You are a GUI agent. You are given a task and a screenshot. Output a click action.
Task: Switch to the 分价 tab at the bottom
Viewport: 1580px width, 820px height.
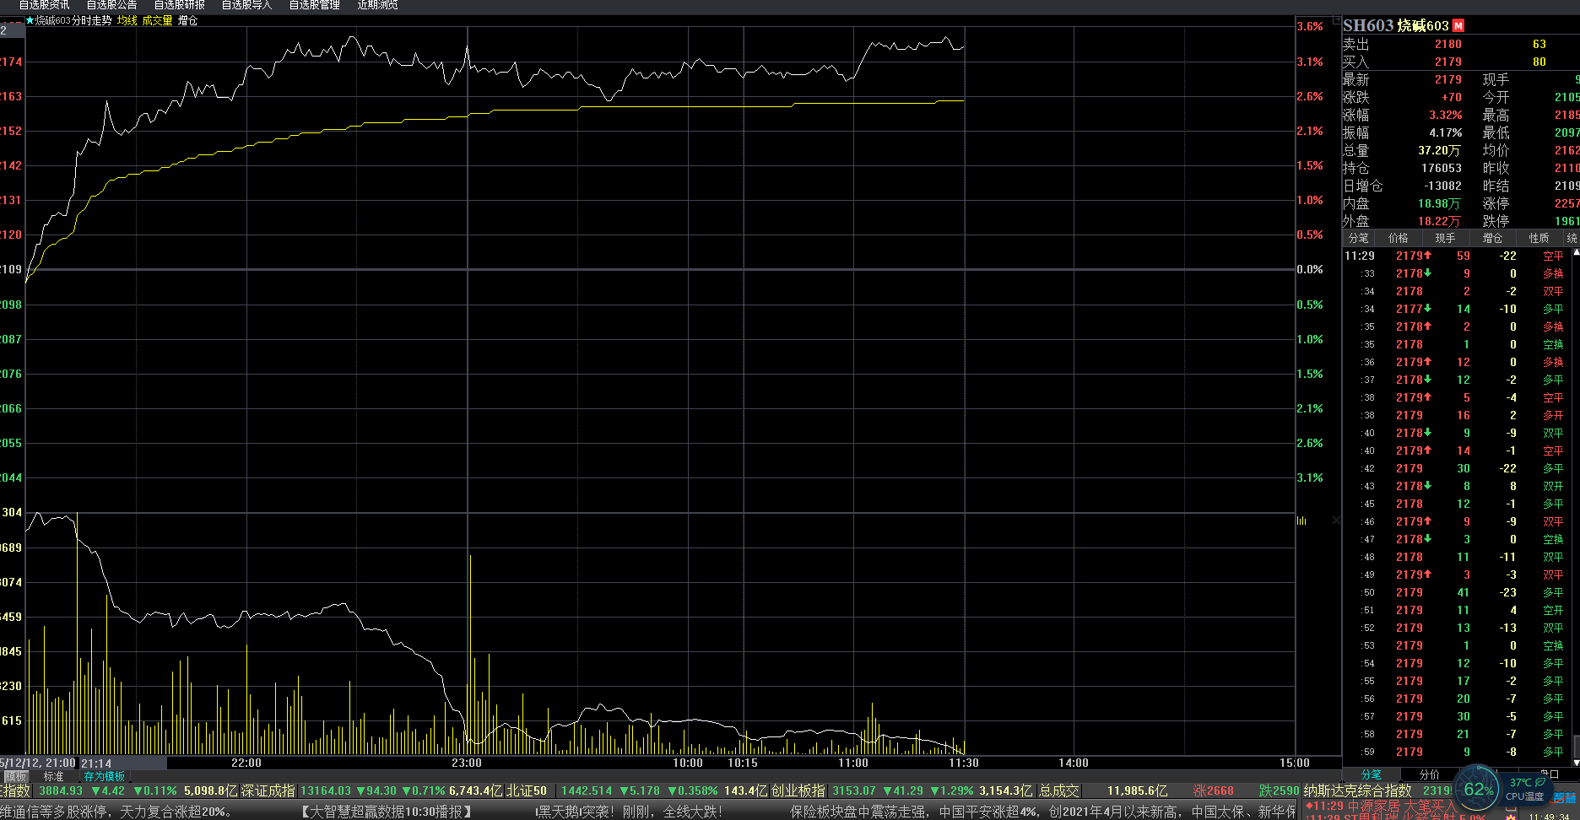pos(1429,774)
